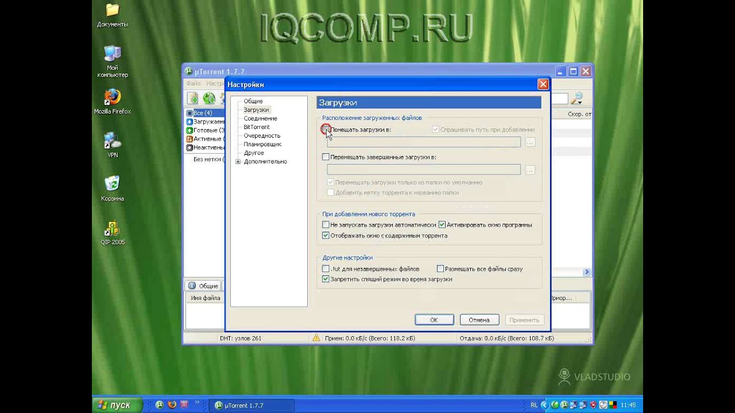Click the download location path field
The width and height of the screenshot is (735, 413).
coord(424,142)
